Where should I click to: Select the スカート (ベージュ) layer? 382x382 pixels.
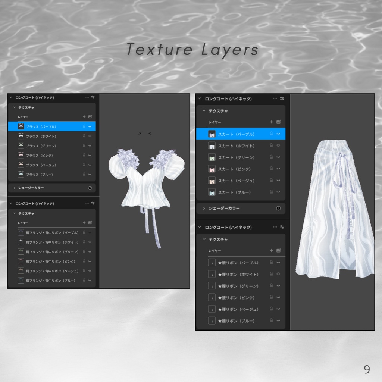(241, 181)
